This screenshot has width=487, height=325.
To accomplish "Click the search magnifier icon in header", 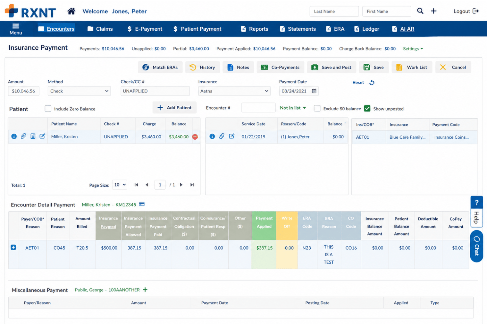I will [x=420, y=11].
